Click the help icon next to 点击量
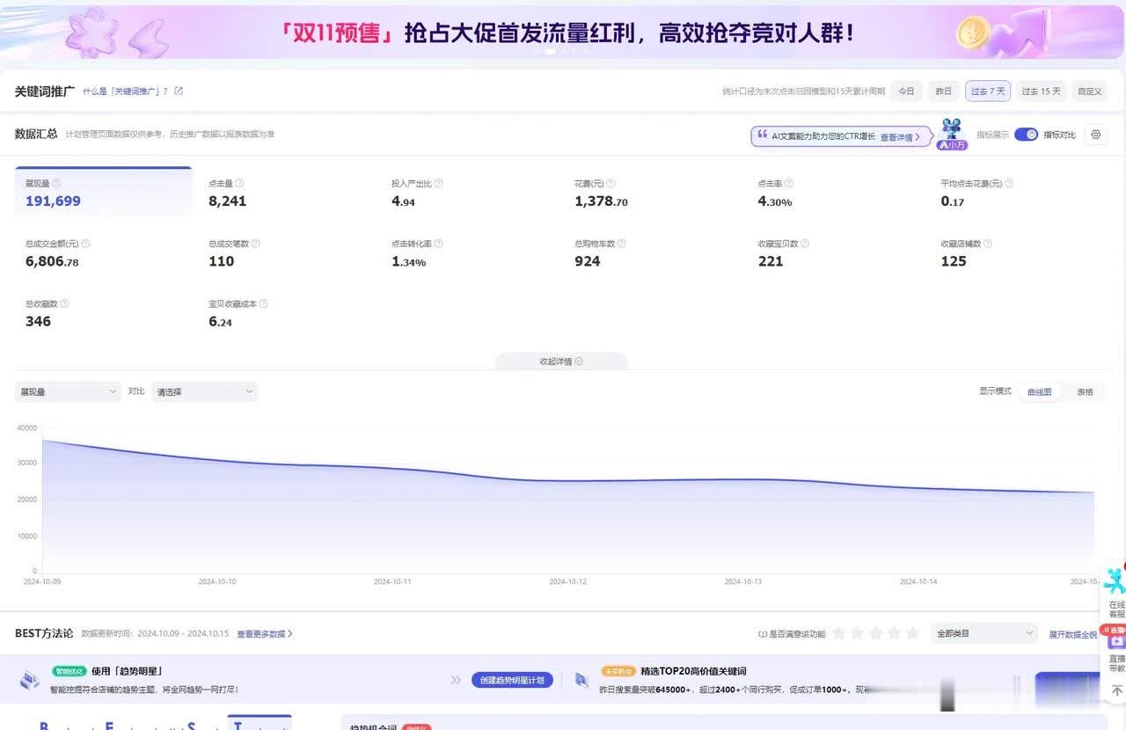The height and width of the screenshot is (730, 1126). [x=239, y=183]
